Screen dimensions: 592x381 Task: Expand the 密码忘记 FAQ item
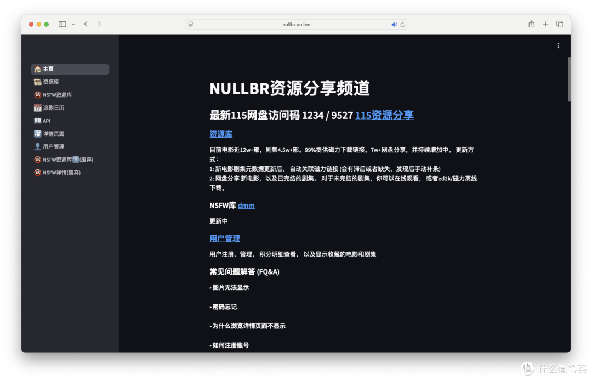pyautogui.click(x=223, y=306)
